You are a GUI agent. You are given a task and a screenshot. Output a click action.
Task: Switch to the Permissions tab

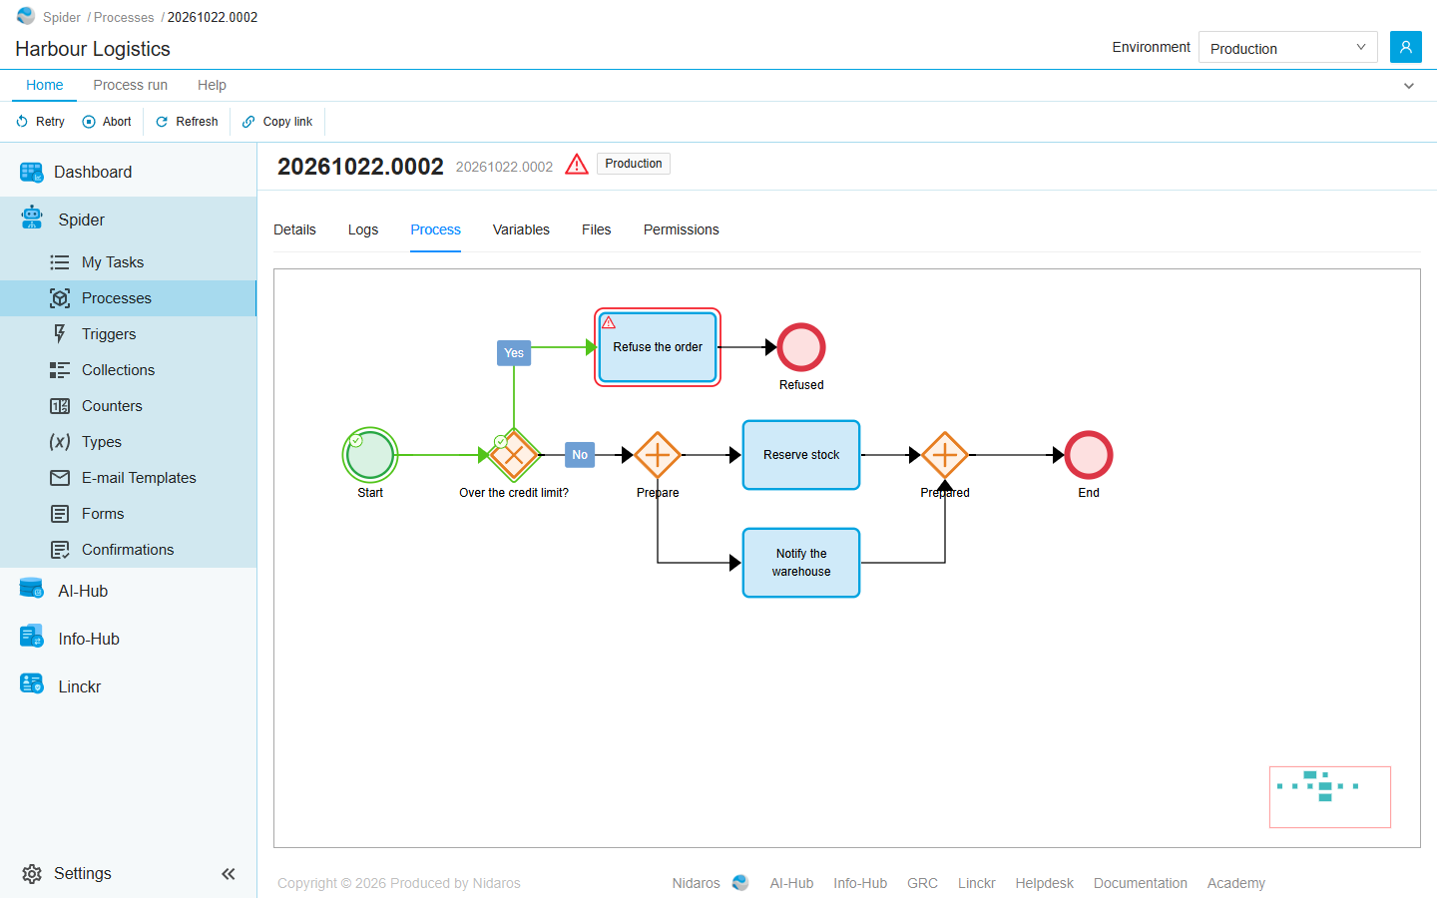(682, 229)
